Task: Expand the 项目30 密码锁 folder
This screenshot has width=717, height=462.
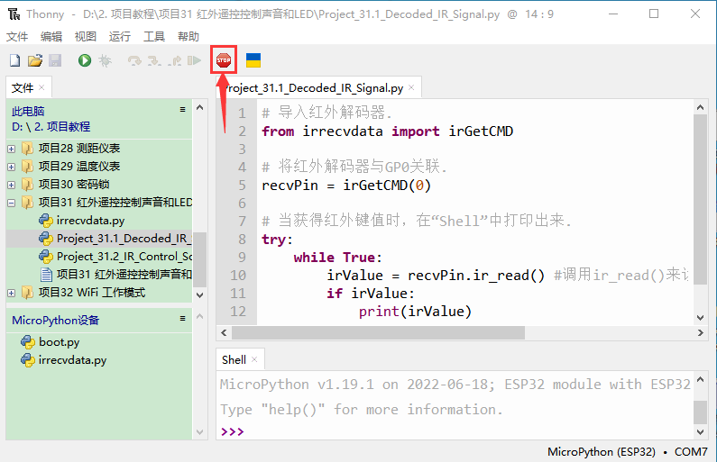Action: click(x=12, y=185)
